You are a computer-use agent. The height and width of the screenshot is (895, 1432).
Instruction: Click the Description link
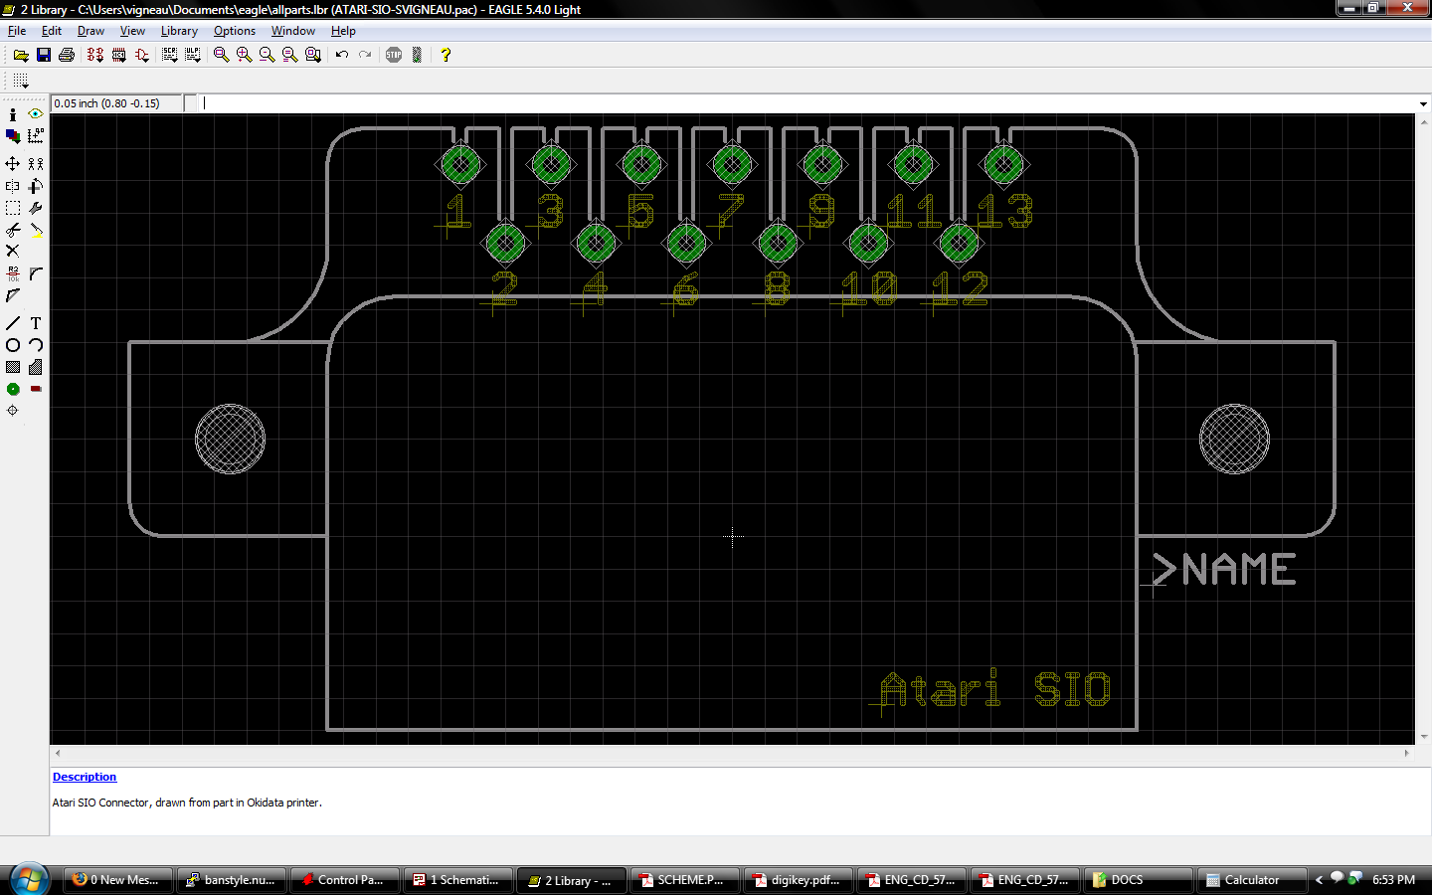(x=85, y=777)
